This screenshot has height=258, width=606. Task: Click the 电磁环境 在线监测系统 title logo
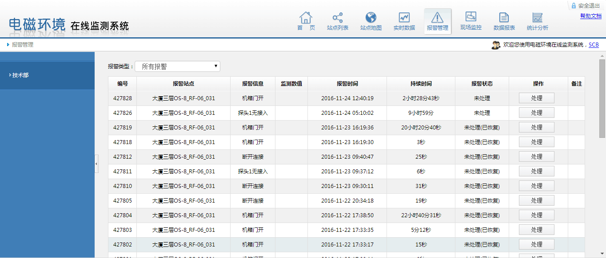[x=69, y=24]
